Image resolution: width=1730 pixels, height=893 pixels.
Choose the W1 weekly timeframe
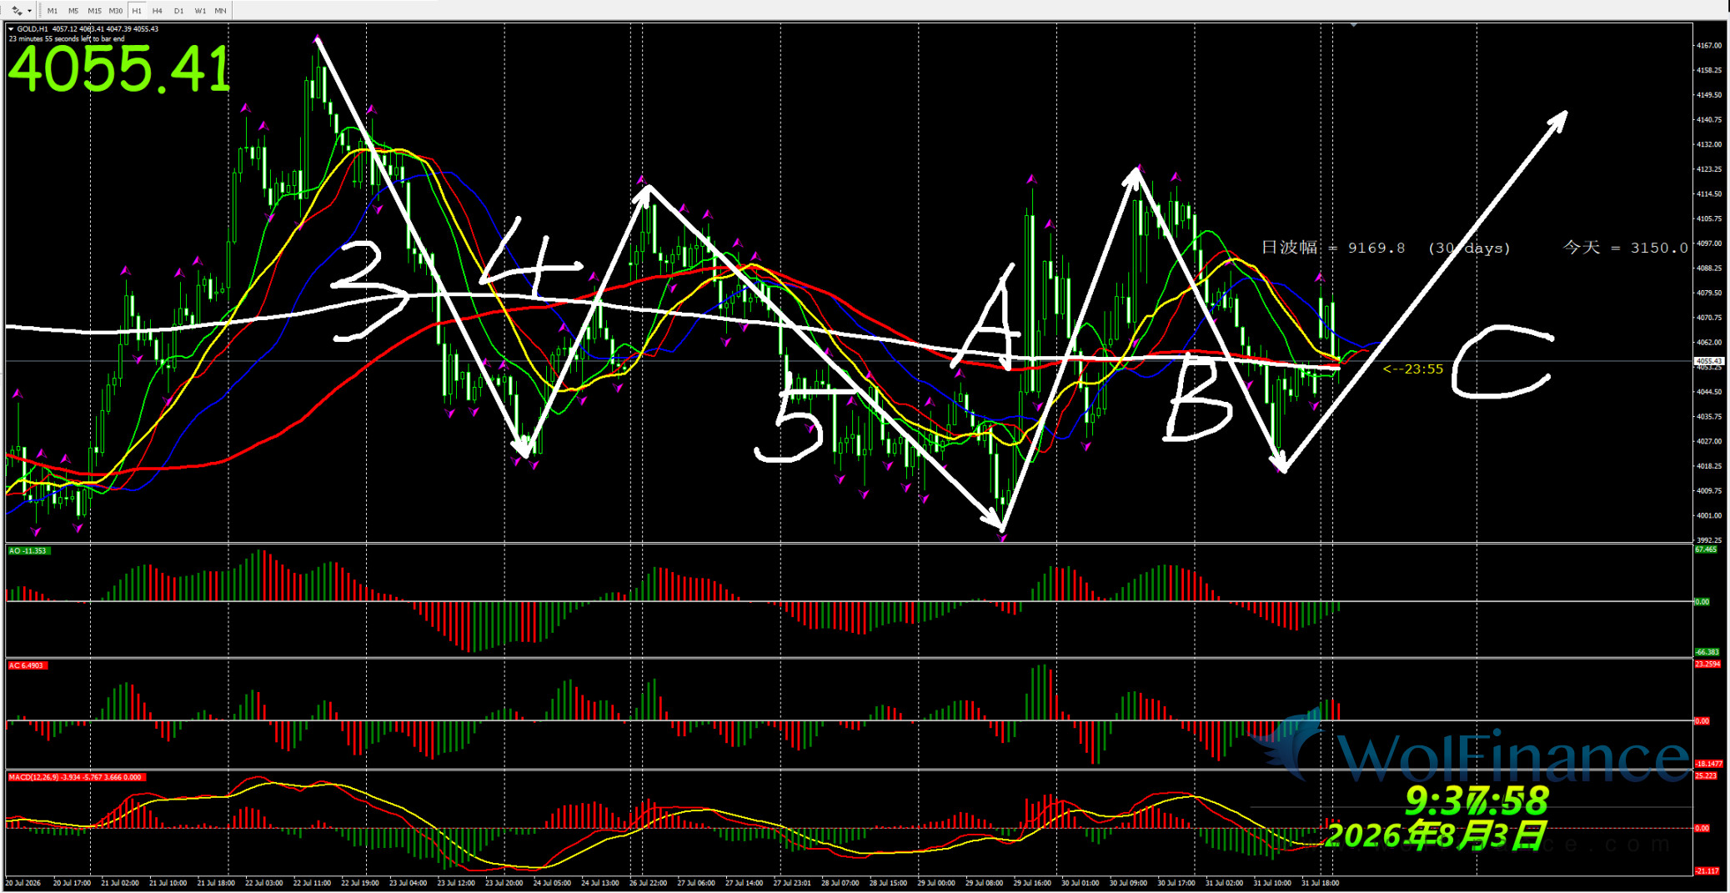point(200,11)
